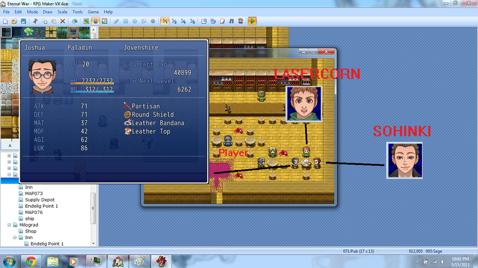Open the Tools menu
This screenshot has height=268, width=478.
[77, 12]
